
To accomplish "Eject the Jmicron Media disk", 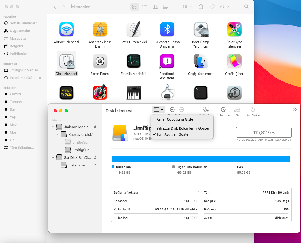I will pyautogui.click(x=95, y=127).
